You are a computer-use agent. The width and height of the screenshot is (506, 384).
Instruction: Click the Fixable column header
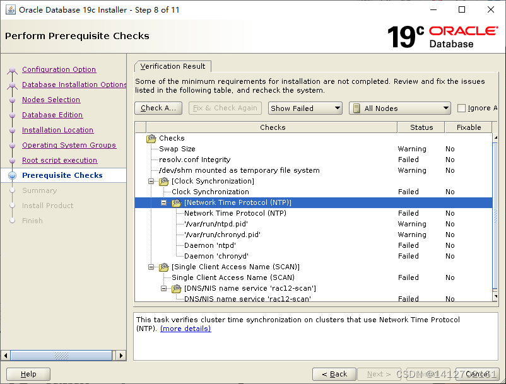pyautogui.click(x=469, y=127)
